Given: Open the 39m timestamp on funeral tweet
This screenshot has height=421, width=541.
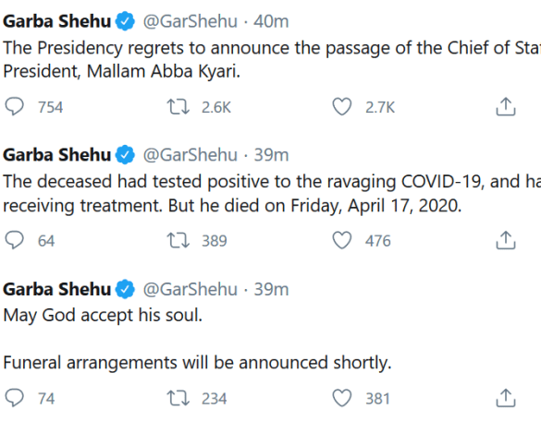Looking at the screenshot, I should tap(271, 289).
